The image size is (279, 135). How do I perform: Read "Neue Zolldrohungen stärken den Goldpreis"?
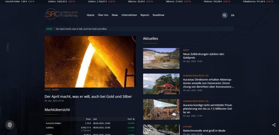tap(203, 56)
